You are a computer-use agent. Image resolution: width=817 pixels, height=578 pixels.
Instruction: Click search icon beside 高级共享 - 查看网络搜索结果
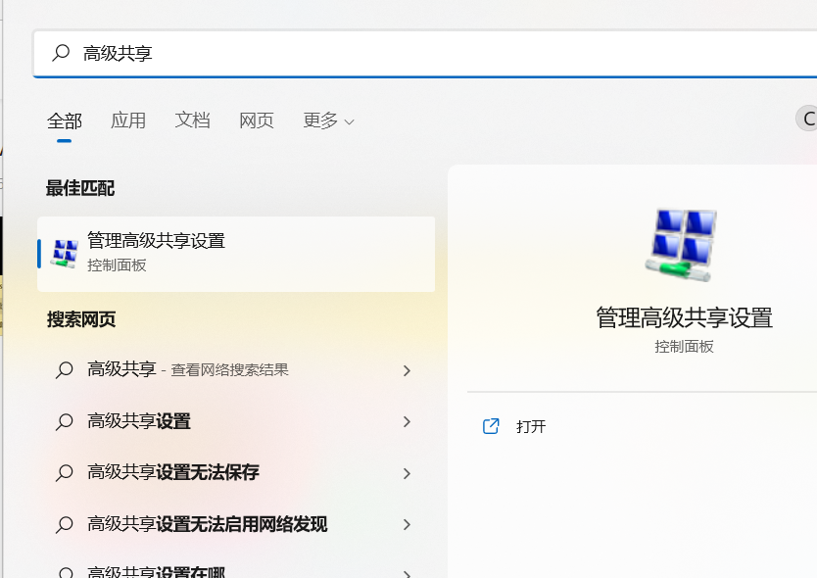[x=65, y=370]
